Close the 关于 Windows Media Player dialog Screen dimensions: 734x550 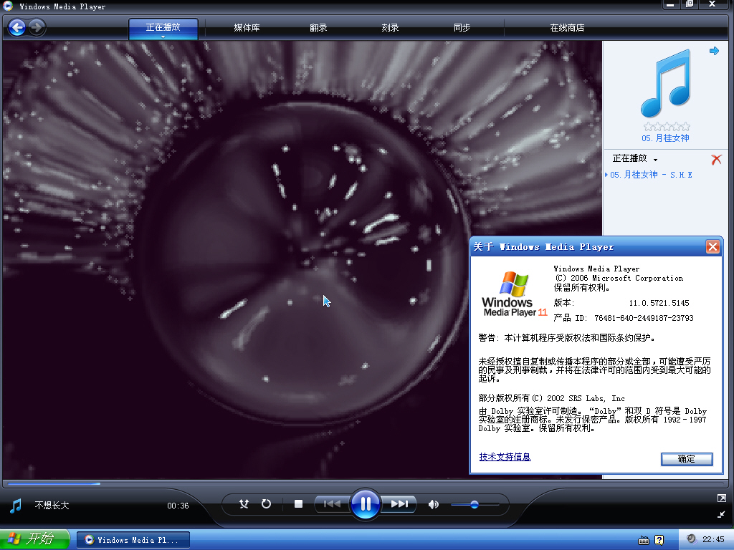click(x=712, y=246)
